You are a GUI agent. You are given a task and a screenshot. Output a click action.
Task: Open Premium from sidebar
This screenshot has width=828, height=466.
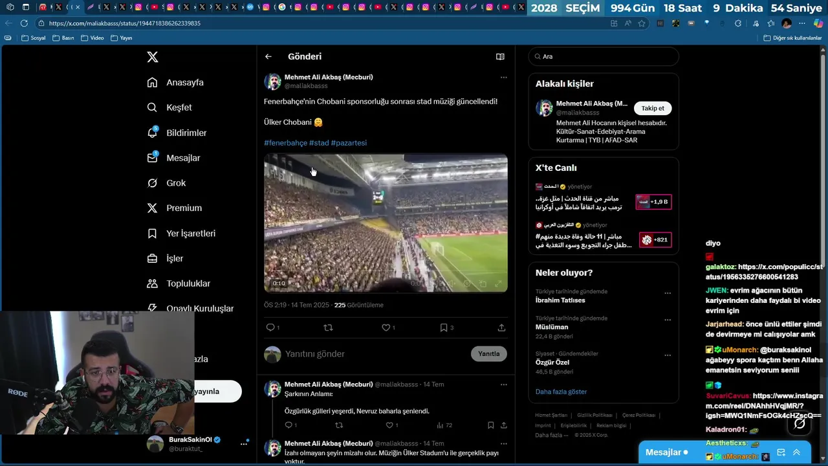coord(174,208)
